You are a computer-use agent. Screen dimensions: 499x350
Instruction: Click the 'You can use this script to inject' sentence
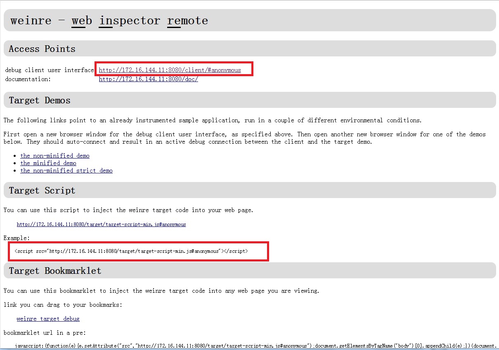[x=128, y=210]
